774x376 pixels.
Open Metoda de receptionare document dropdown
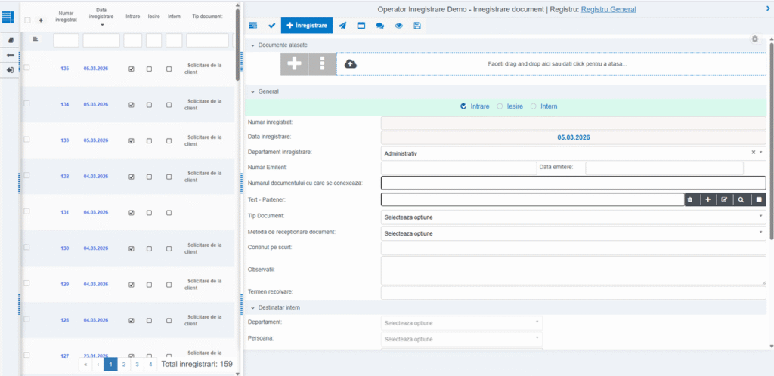(x=573, y=233)
